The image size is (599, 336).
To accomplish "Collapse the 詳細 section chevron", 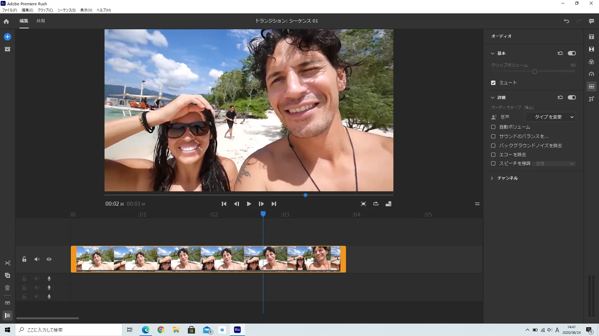I will pyautogui.click(x=493, y=97).
